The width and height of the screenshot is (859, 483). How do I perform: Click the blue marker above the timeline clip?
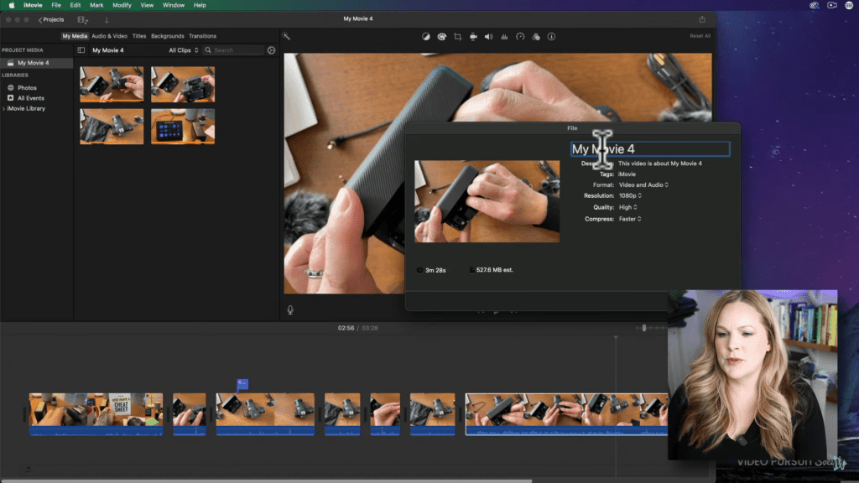[242, 384]
